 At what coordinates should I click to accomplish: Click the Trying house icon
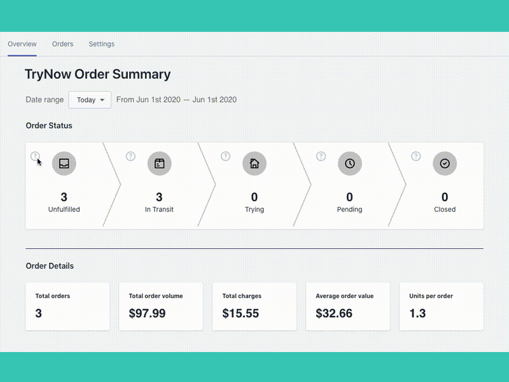tap(254, 163)
